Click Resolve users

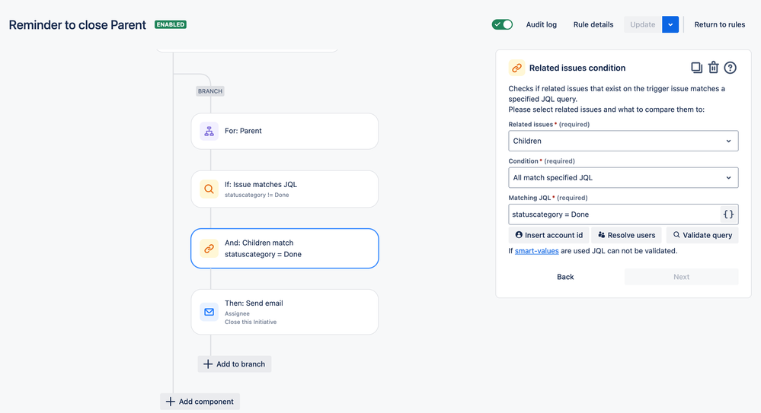[627, 235]
